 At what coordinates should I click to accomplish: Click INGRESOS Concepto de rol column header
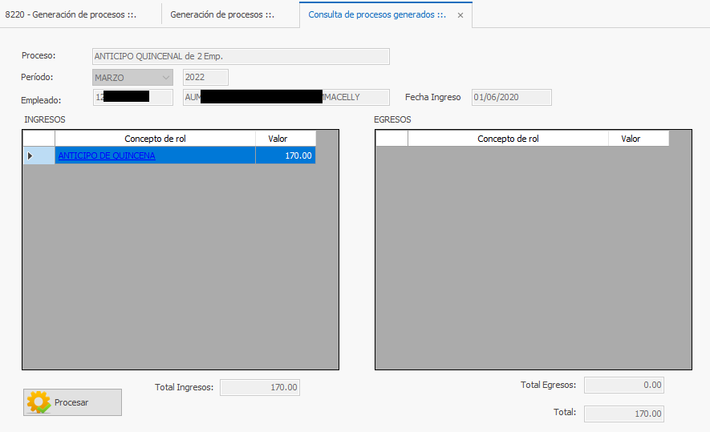coord(155,139)
